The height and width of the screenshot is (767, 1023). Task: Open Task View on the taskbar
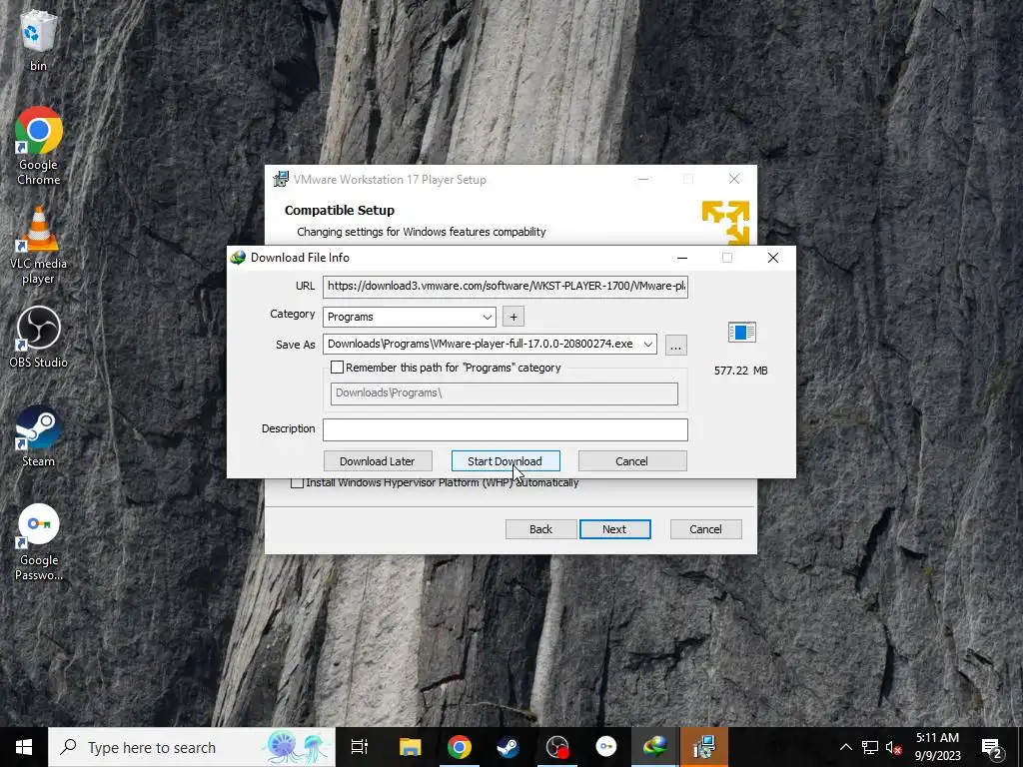click(x=360, y=747)
